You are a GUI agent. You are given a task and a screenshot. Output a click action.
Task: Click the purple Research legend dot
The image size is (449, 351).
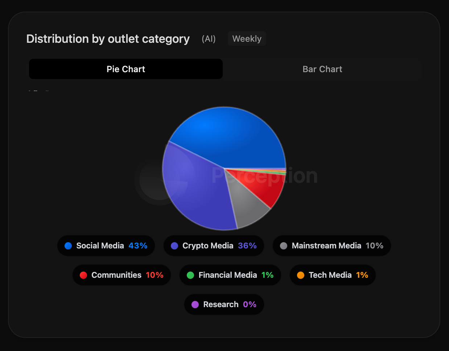(195, 305)
